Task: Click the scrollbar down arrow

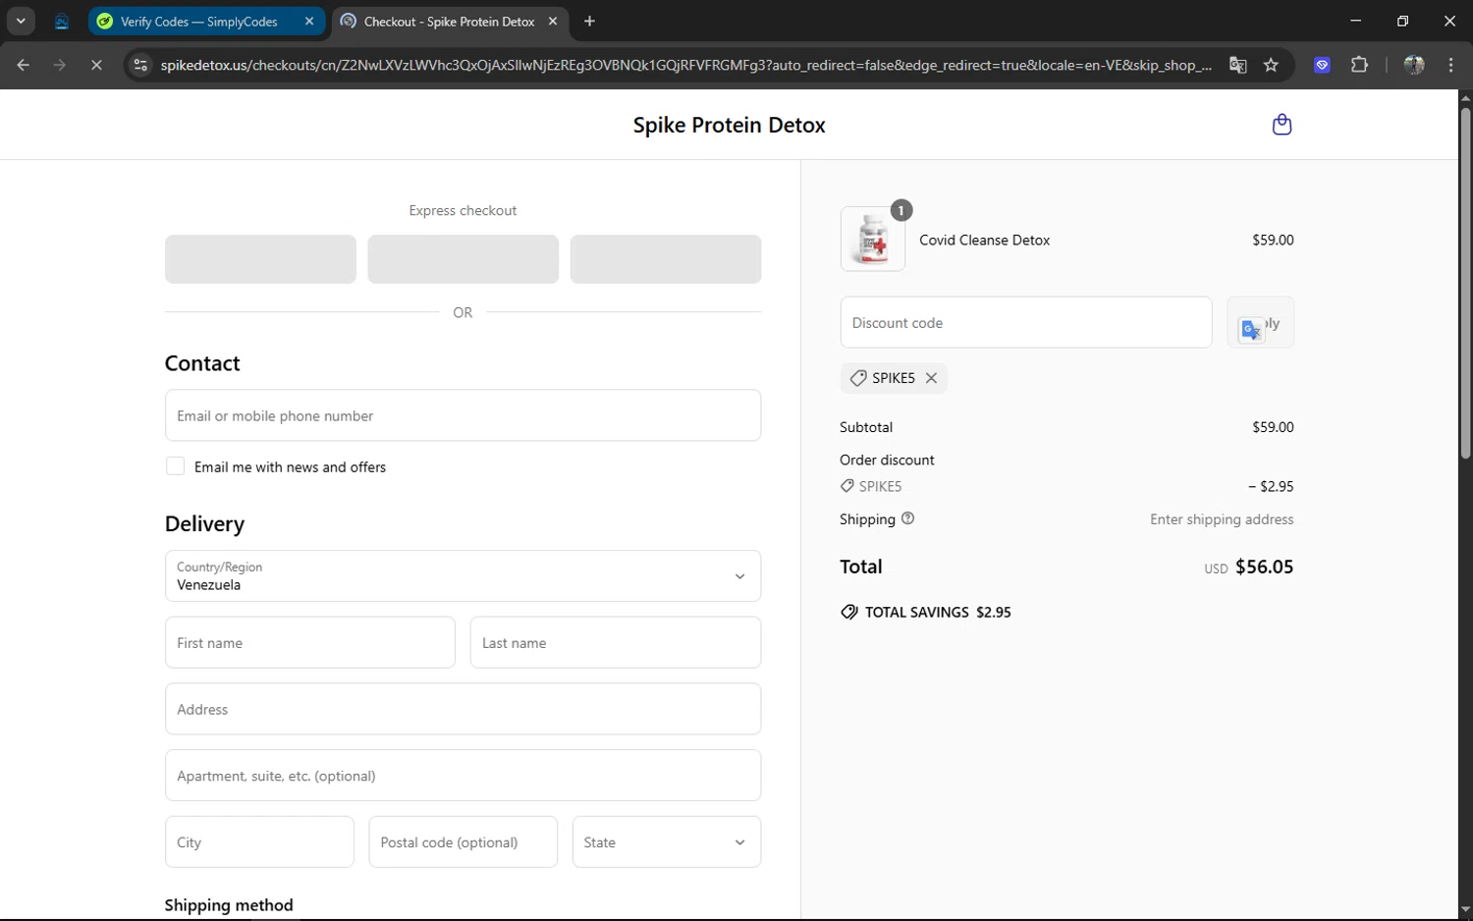Action: [1465, 910]
